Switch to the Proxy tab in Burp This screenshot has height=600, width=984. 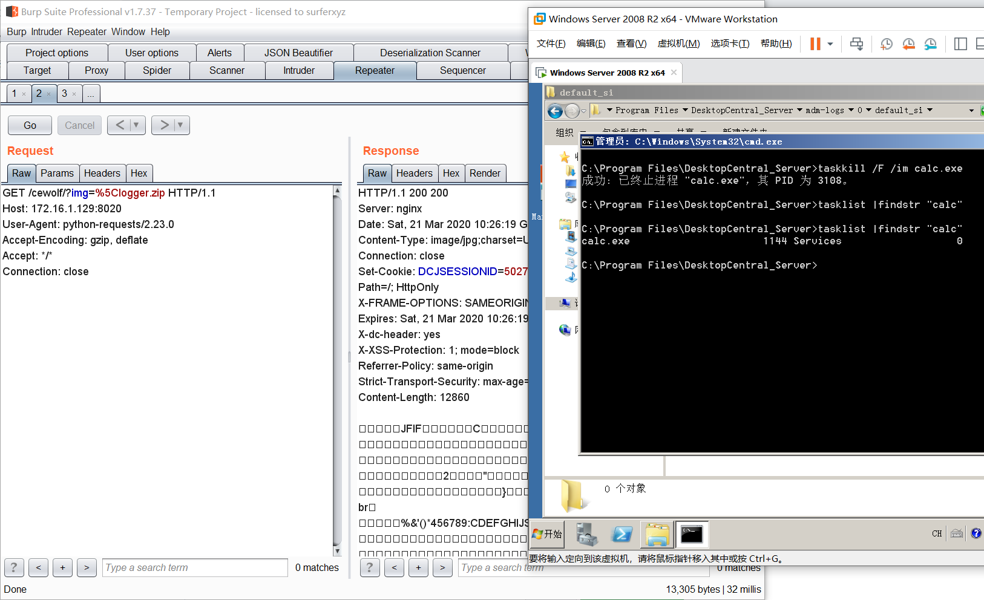tap(97, 70)
